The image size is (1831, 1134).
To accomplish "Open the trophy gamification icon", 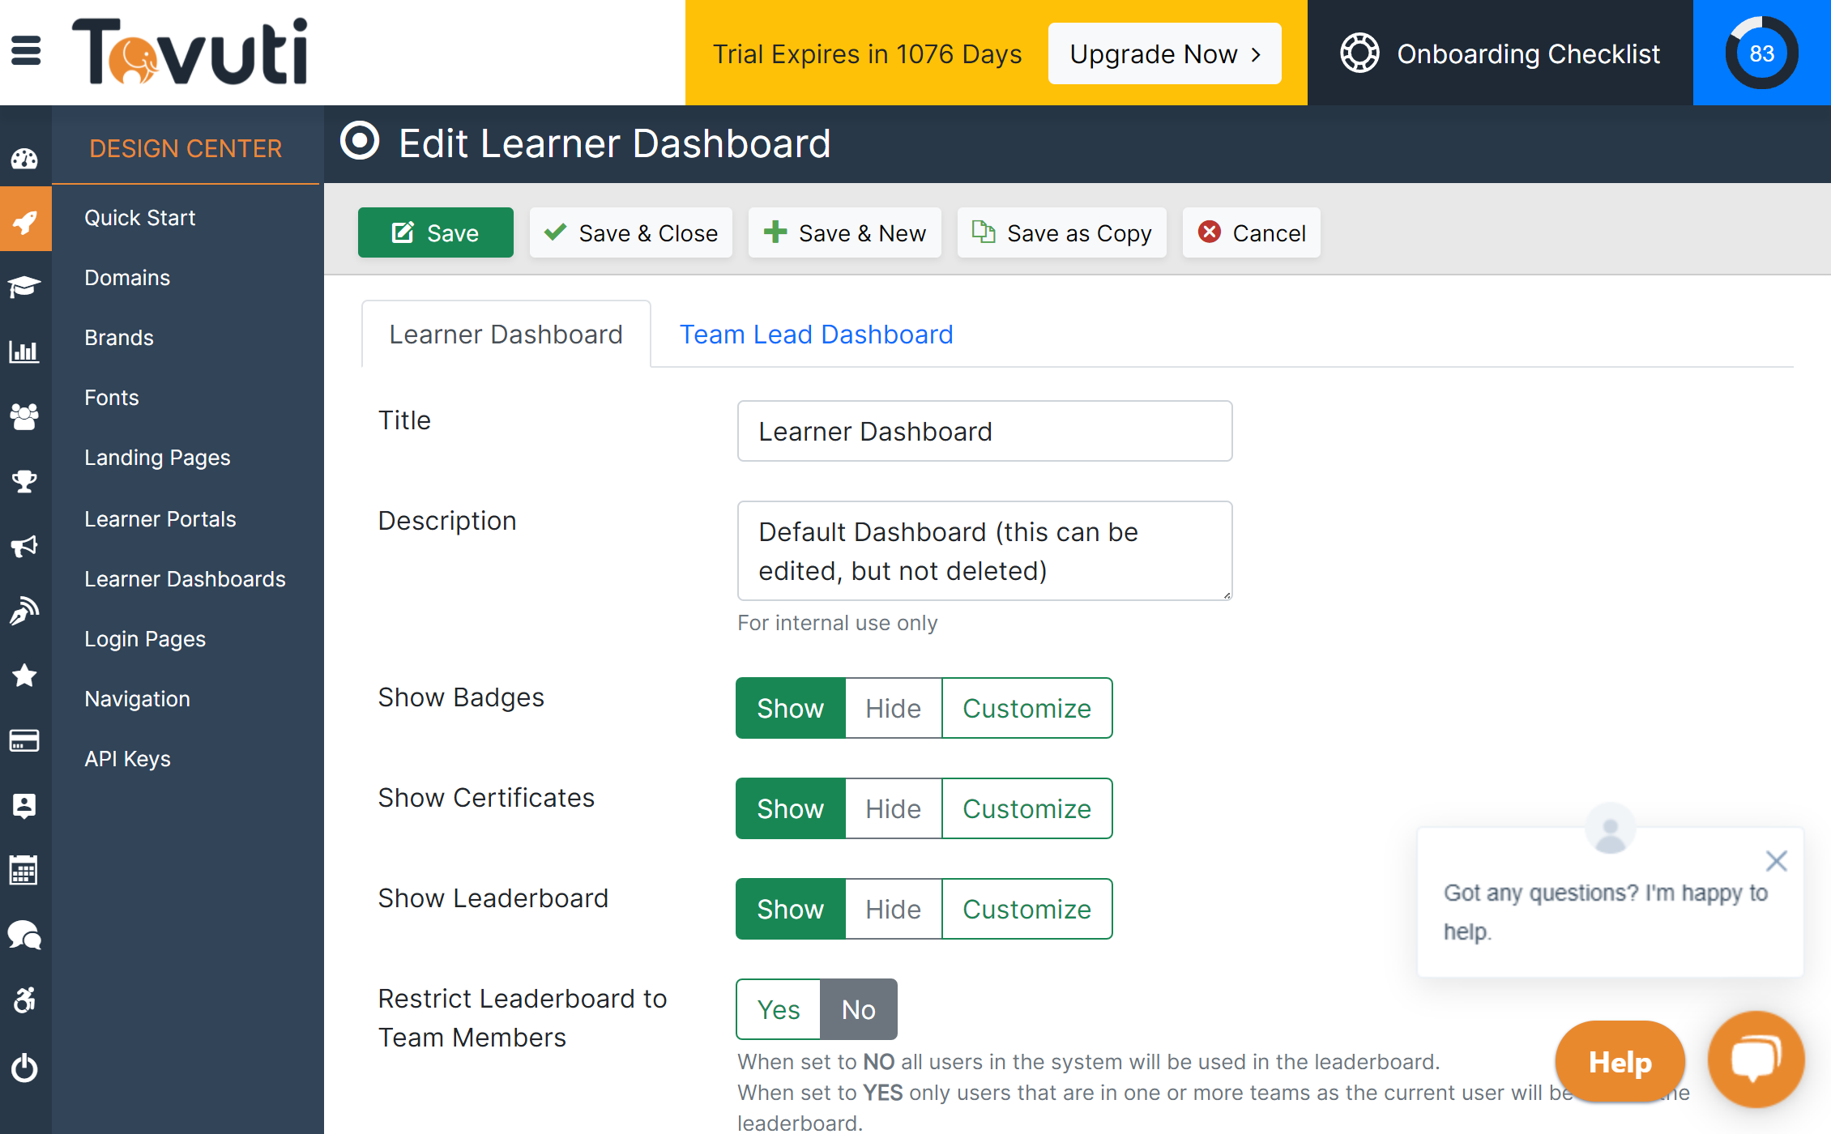I will click(25, 481).
